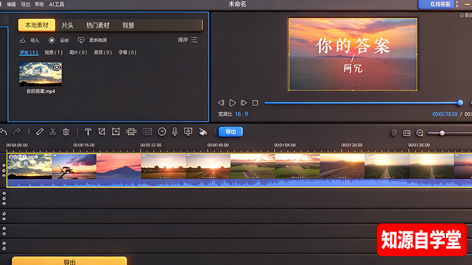Click the yellow 导出 button at bottom
Viewport: 472px width, 265px height.
[70, 261]
